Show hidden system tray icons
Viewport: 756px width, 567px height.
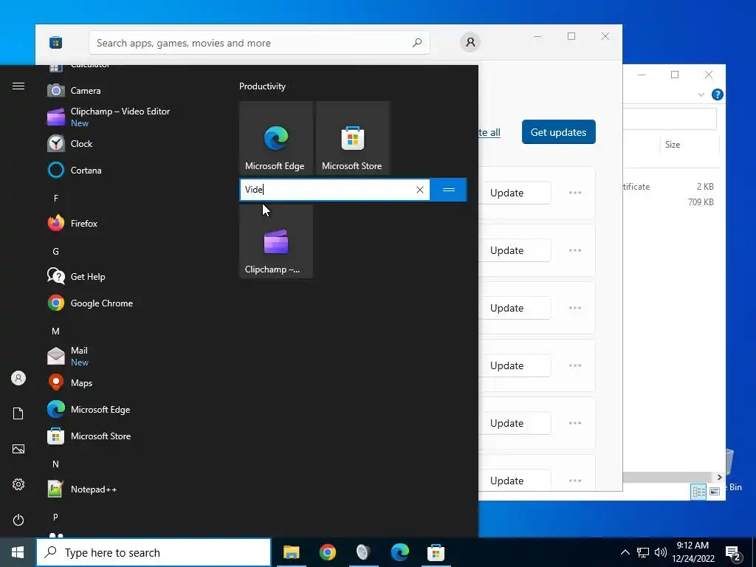click(625, 552)
